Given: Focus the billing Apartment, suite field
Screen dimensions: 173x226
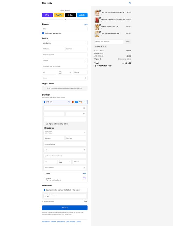Looking at the screenshot, I should tap(65, 156).
